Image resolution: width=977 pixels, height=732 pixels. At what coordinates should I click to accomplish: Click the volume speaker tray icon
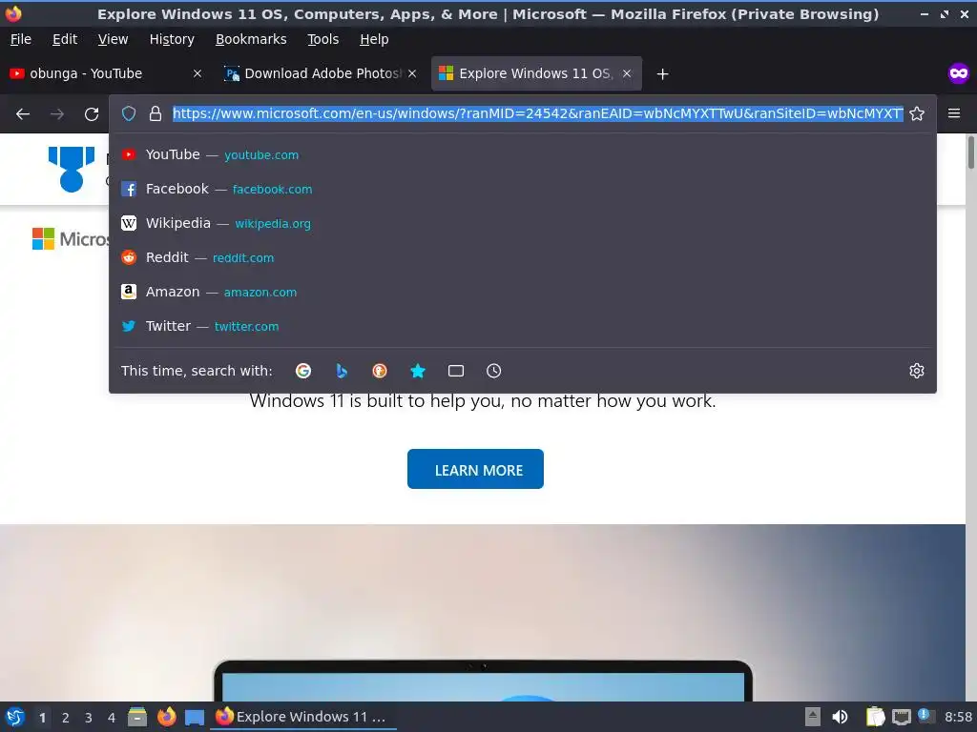point(840,717)
